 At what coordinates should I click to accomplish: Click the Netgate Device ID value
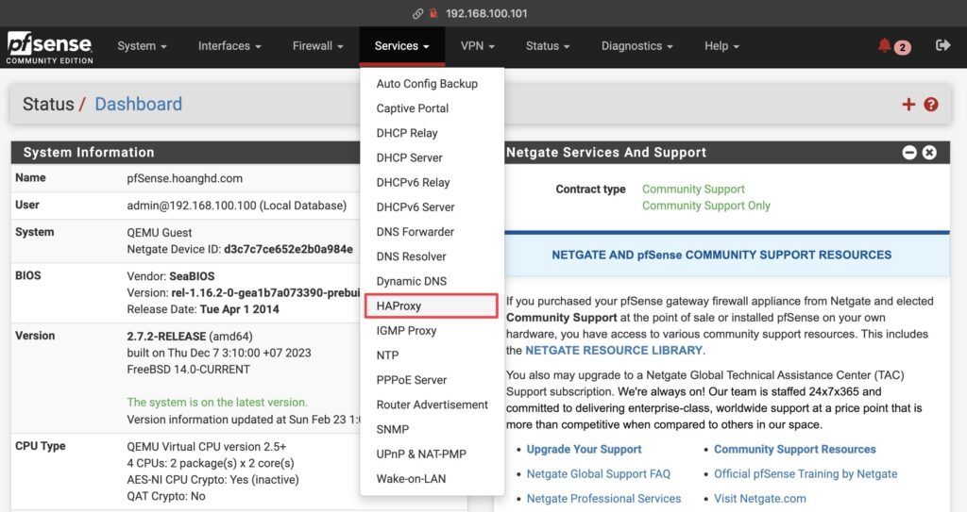click(x=288, y=249)
